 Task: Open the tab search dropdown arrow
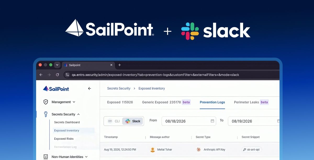tap(57, 65)
